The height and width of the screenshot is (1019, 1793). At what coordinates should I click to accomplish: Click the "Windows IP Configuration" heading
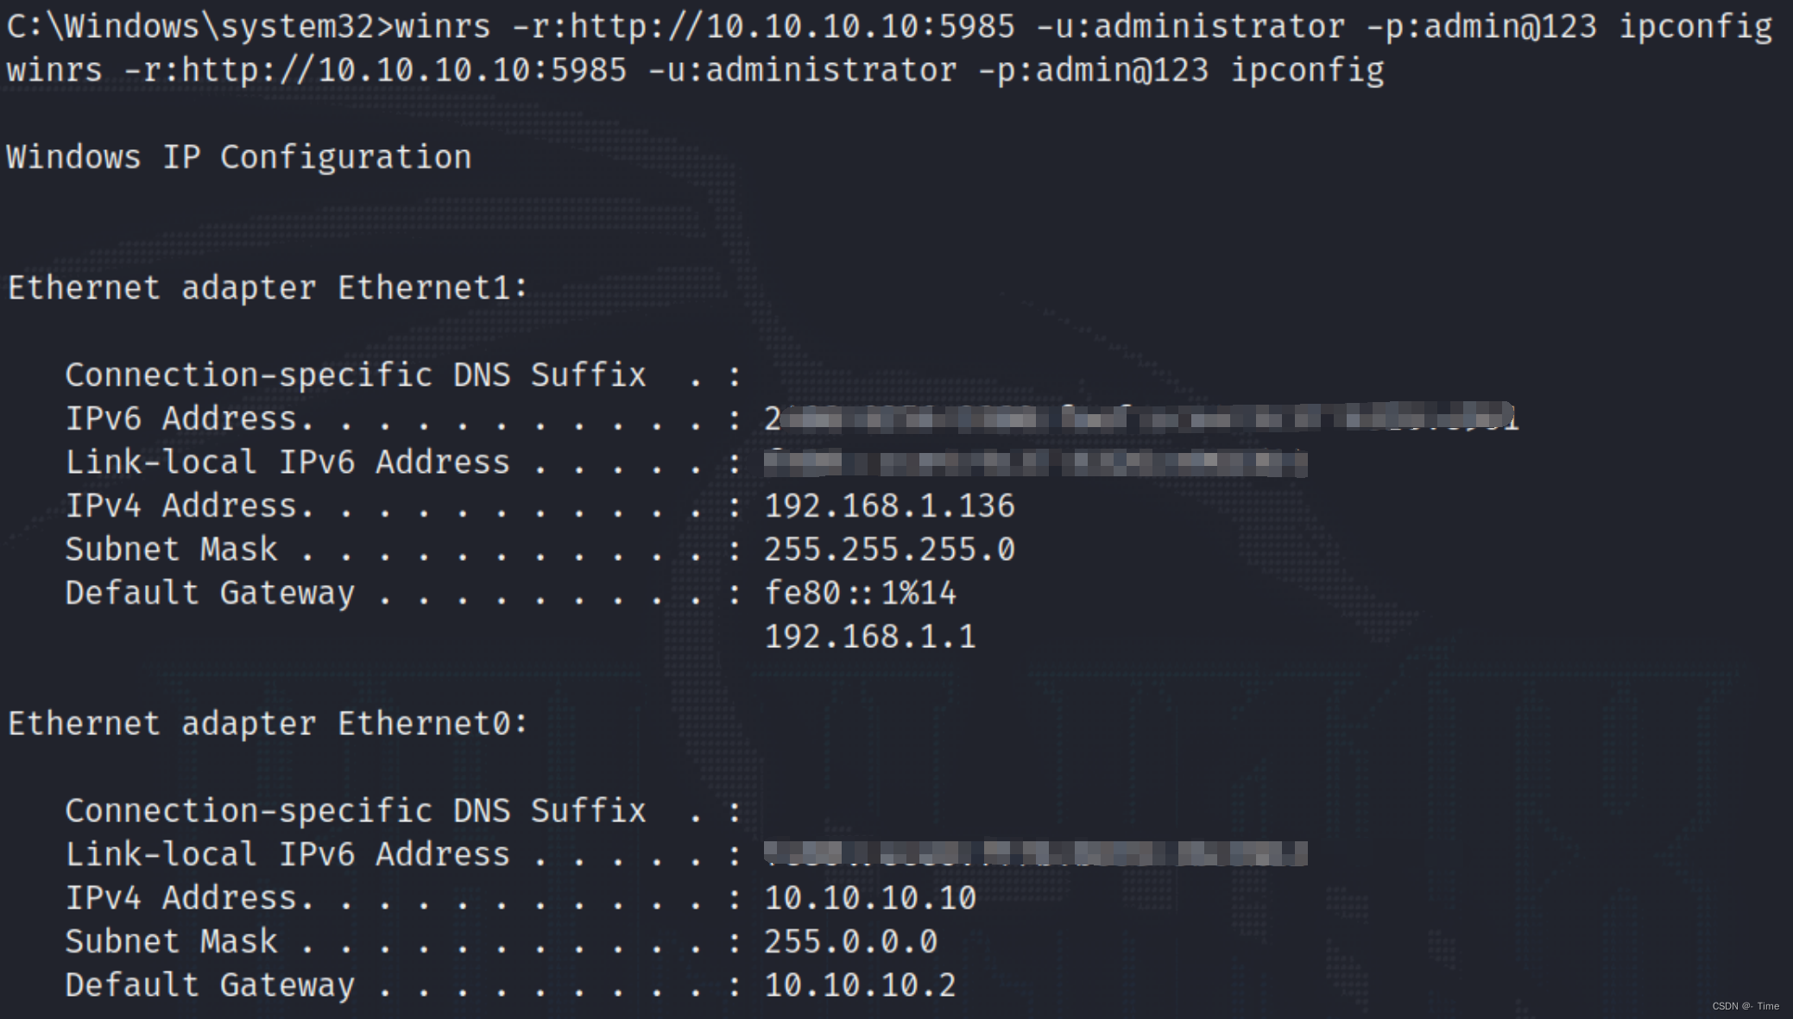(239, 158)
